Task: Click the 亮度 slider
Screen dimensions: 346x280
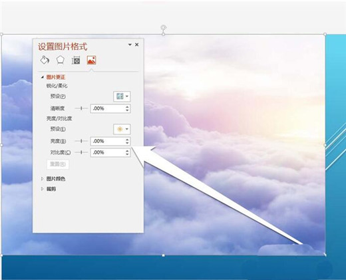Action: pyautogui.click(x=81, y=141)
